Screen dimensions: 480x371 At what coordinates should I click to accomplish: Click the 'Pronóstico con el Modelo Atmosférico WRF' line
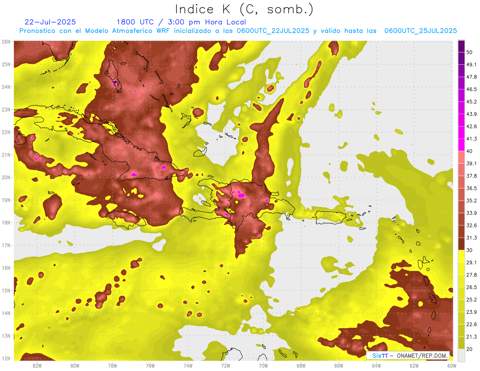[238, 31]
